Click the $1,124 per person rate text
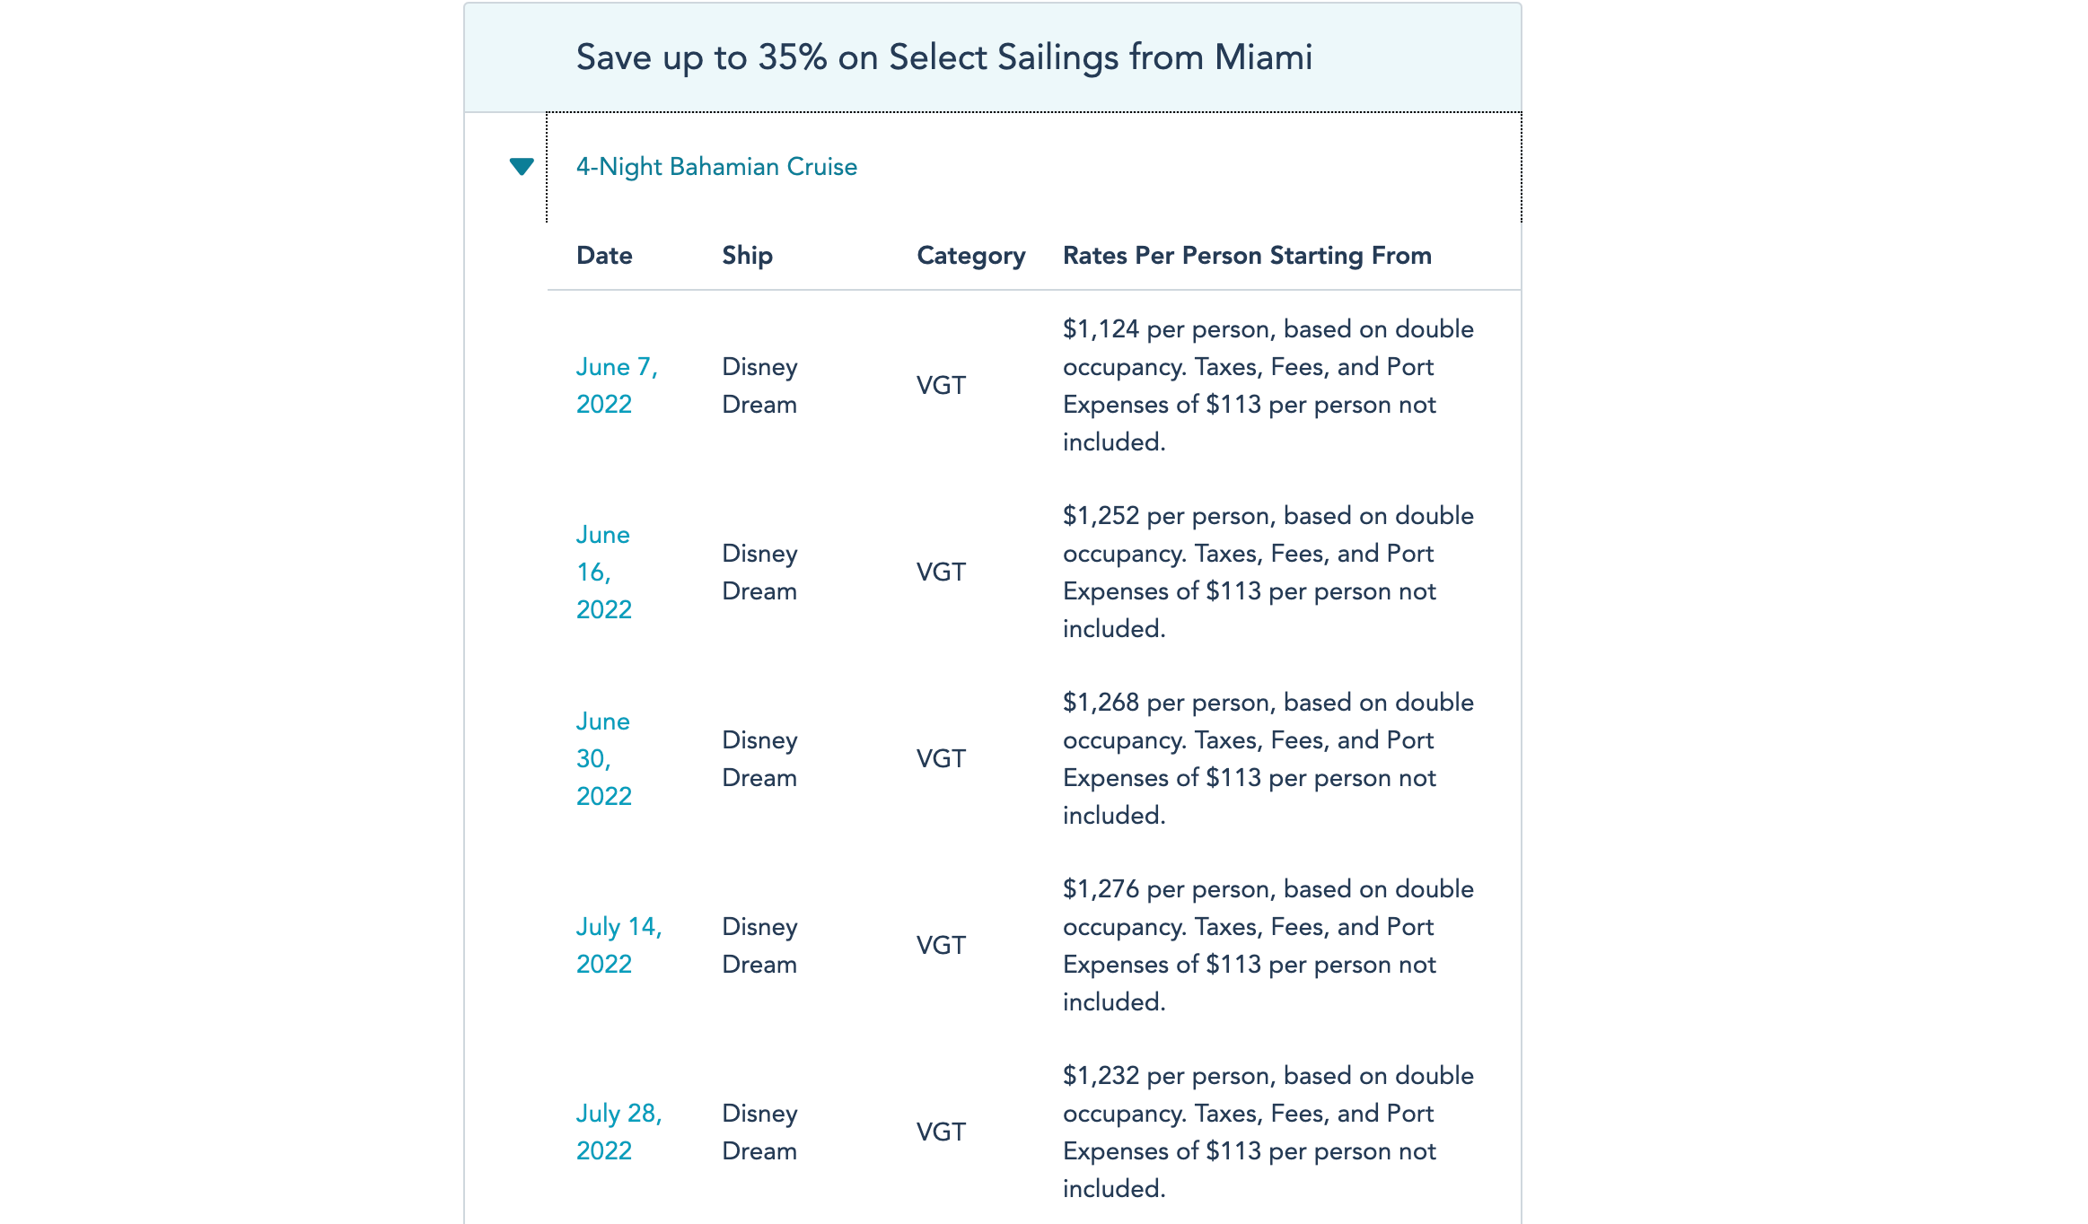The height and width of the screenshot is (1224, 2088). tap(1268, 385)
